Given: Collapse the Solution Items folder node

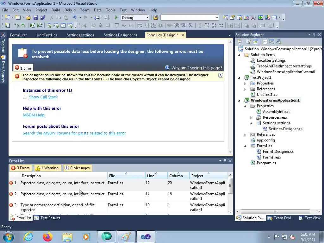Looking at the screenshot, I should [239, 55].
